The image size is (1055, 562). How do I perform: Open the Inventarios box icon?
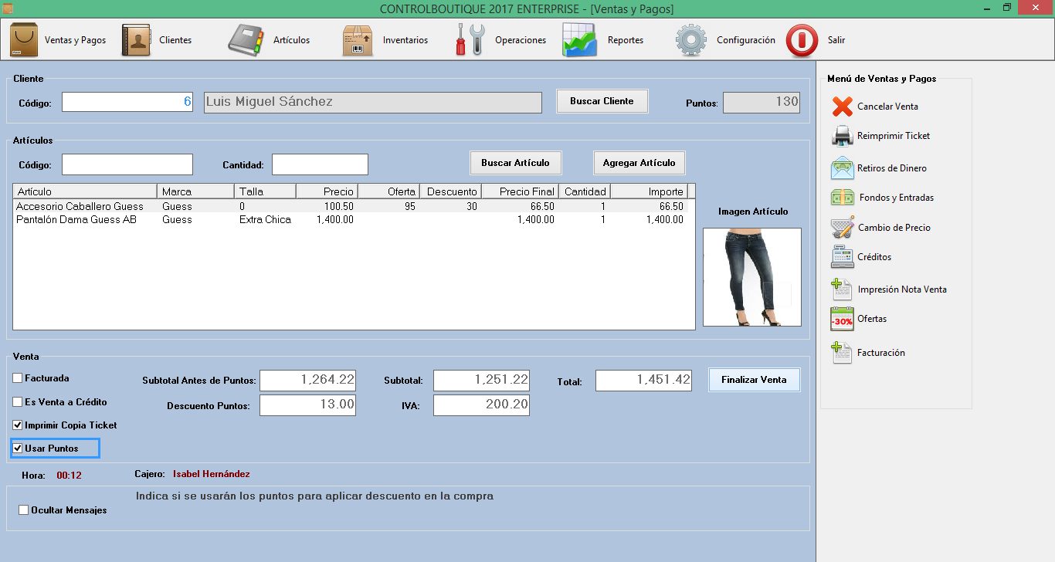[358, 40]
